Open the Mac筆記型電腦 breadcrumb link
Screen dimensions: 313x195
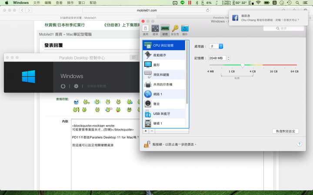[x=79, y=34]
